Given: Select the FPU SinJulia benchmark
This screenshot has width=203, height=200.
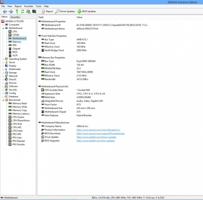Looking at the screenshot, I should [19, 144].
